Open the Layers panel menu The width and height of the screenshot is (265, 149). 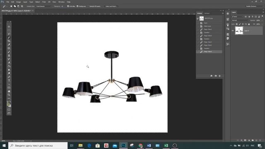[x=263, y=12]
